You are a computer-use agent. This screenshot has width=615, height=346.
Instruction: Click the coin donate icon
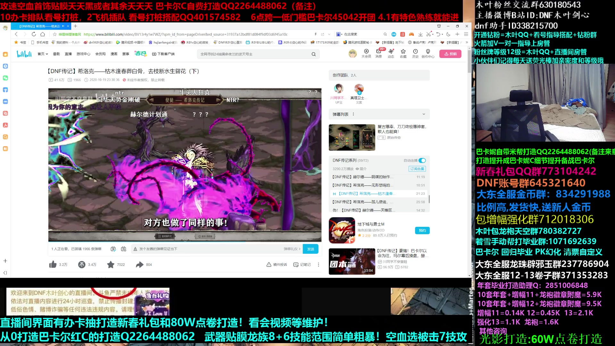point(82,265)
